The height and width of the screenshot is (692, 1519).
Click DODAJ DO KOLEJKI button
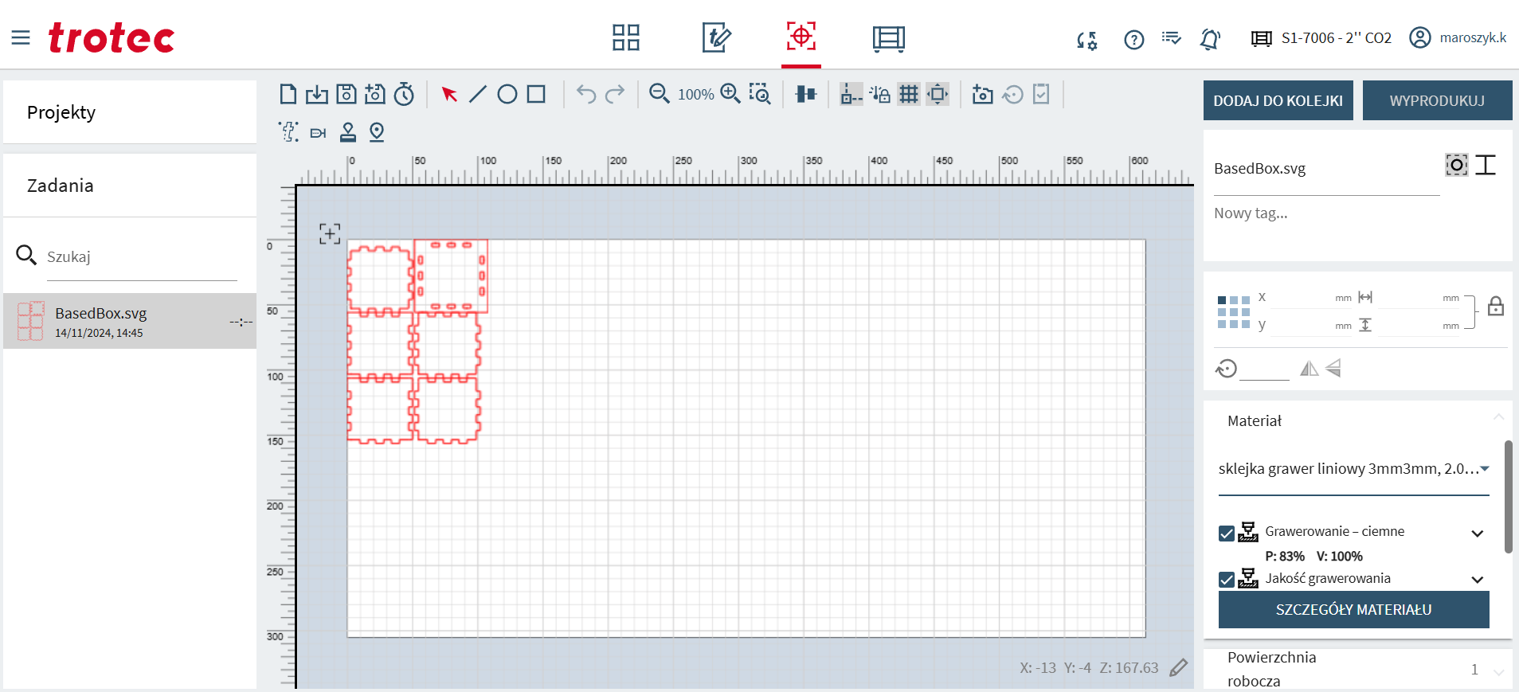click(x=1278, y=100)
